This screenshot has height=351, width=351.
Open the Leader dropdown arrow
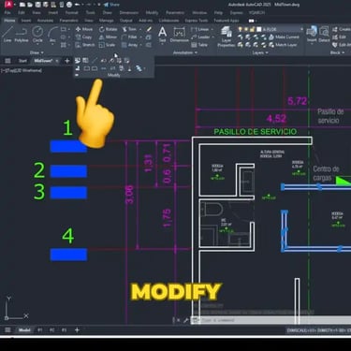[x=212, y=37]
